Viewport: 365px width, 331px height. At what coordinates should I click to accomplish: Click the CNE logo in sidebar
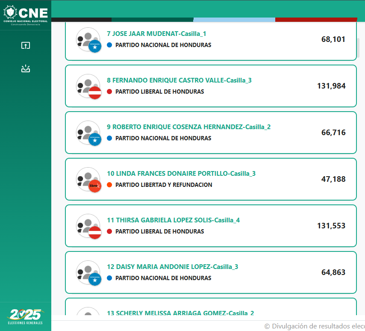26,15
